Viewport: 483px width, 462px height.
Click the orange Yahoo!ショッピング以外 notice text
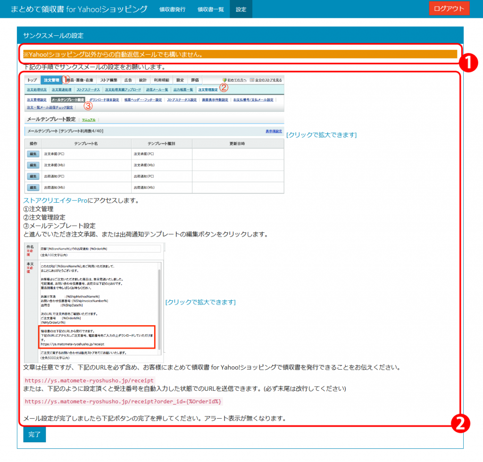pos(240,55)
